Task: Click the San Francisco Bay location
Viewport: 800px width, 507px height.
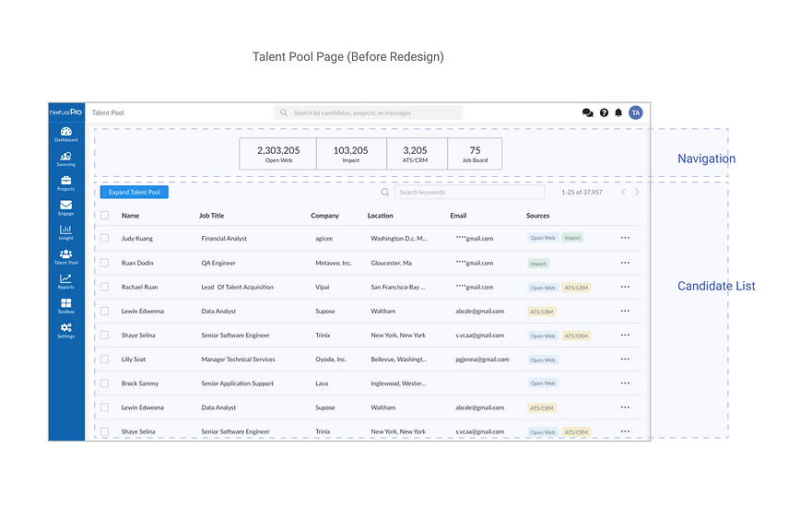Action: [398, 287]
